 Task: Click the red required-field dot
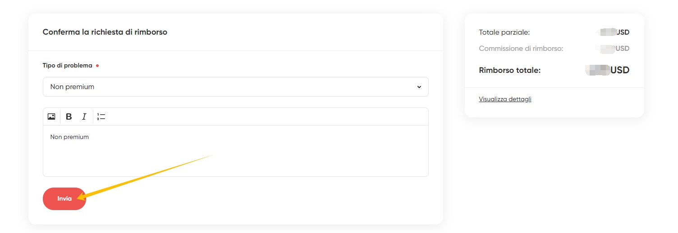click(97, 66)
